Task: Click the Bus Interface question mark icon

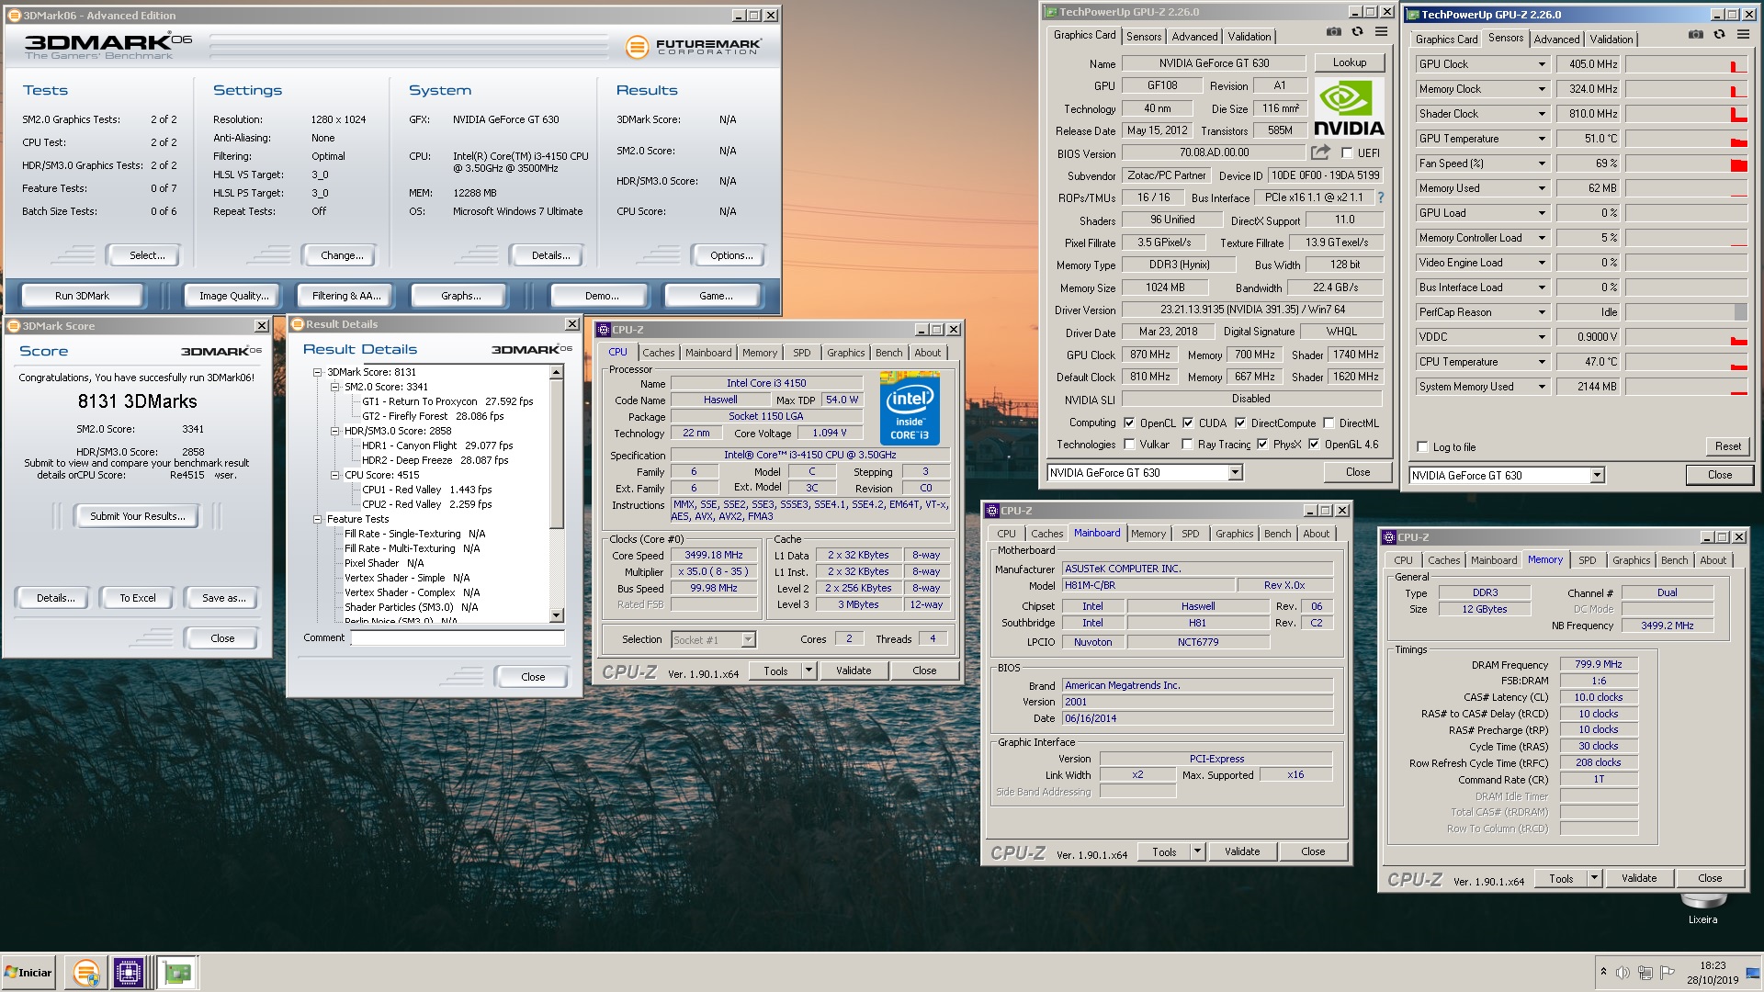Action: pyautogui.click(x=1380, y=197)
